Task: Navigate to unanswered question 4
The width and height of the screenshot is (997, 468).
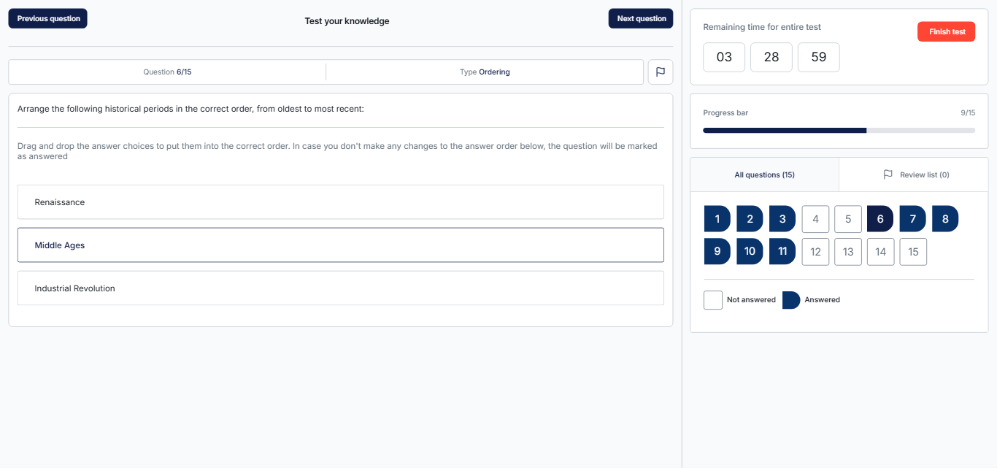Action: (x=815, y=219)
